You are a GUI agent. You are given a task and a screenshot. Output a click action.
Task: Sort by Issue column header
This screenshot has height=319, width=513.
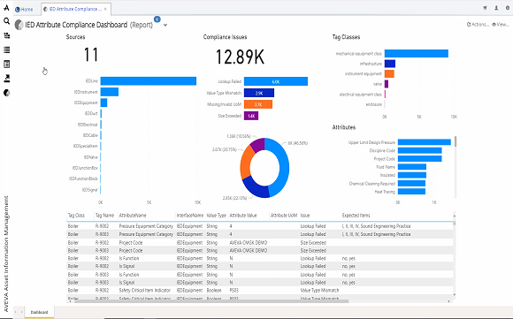point(305,216)
